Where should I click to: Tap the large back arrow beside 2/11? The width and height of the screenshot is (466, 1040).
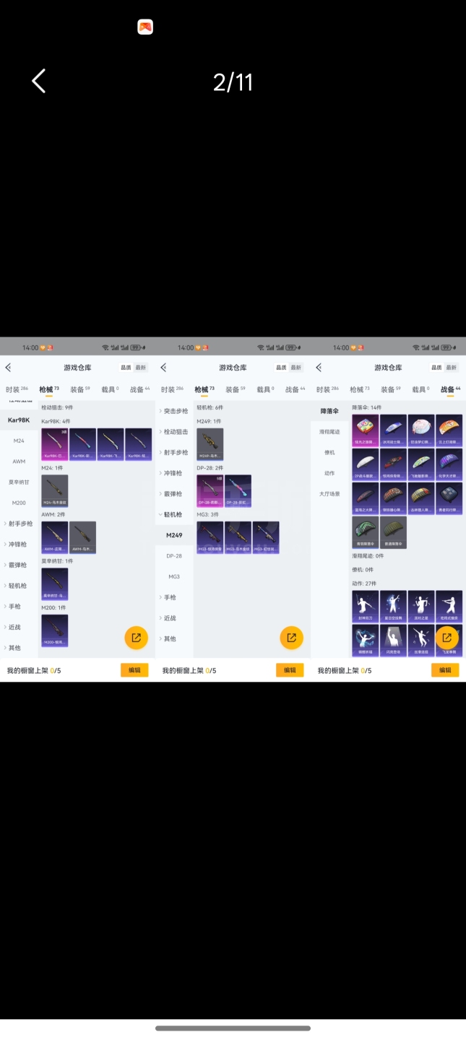[39, 81]
